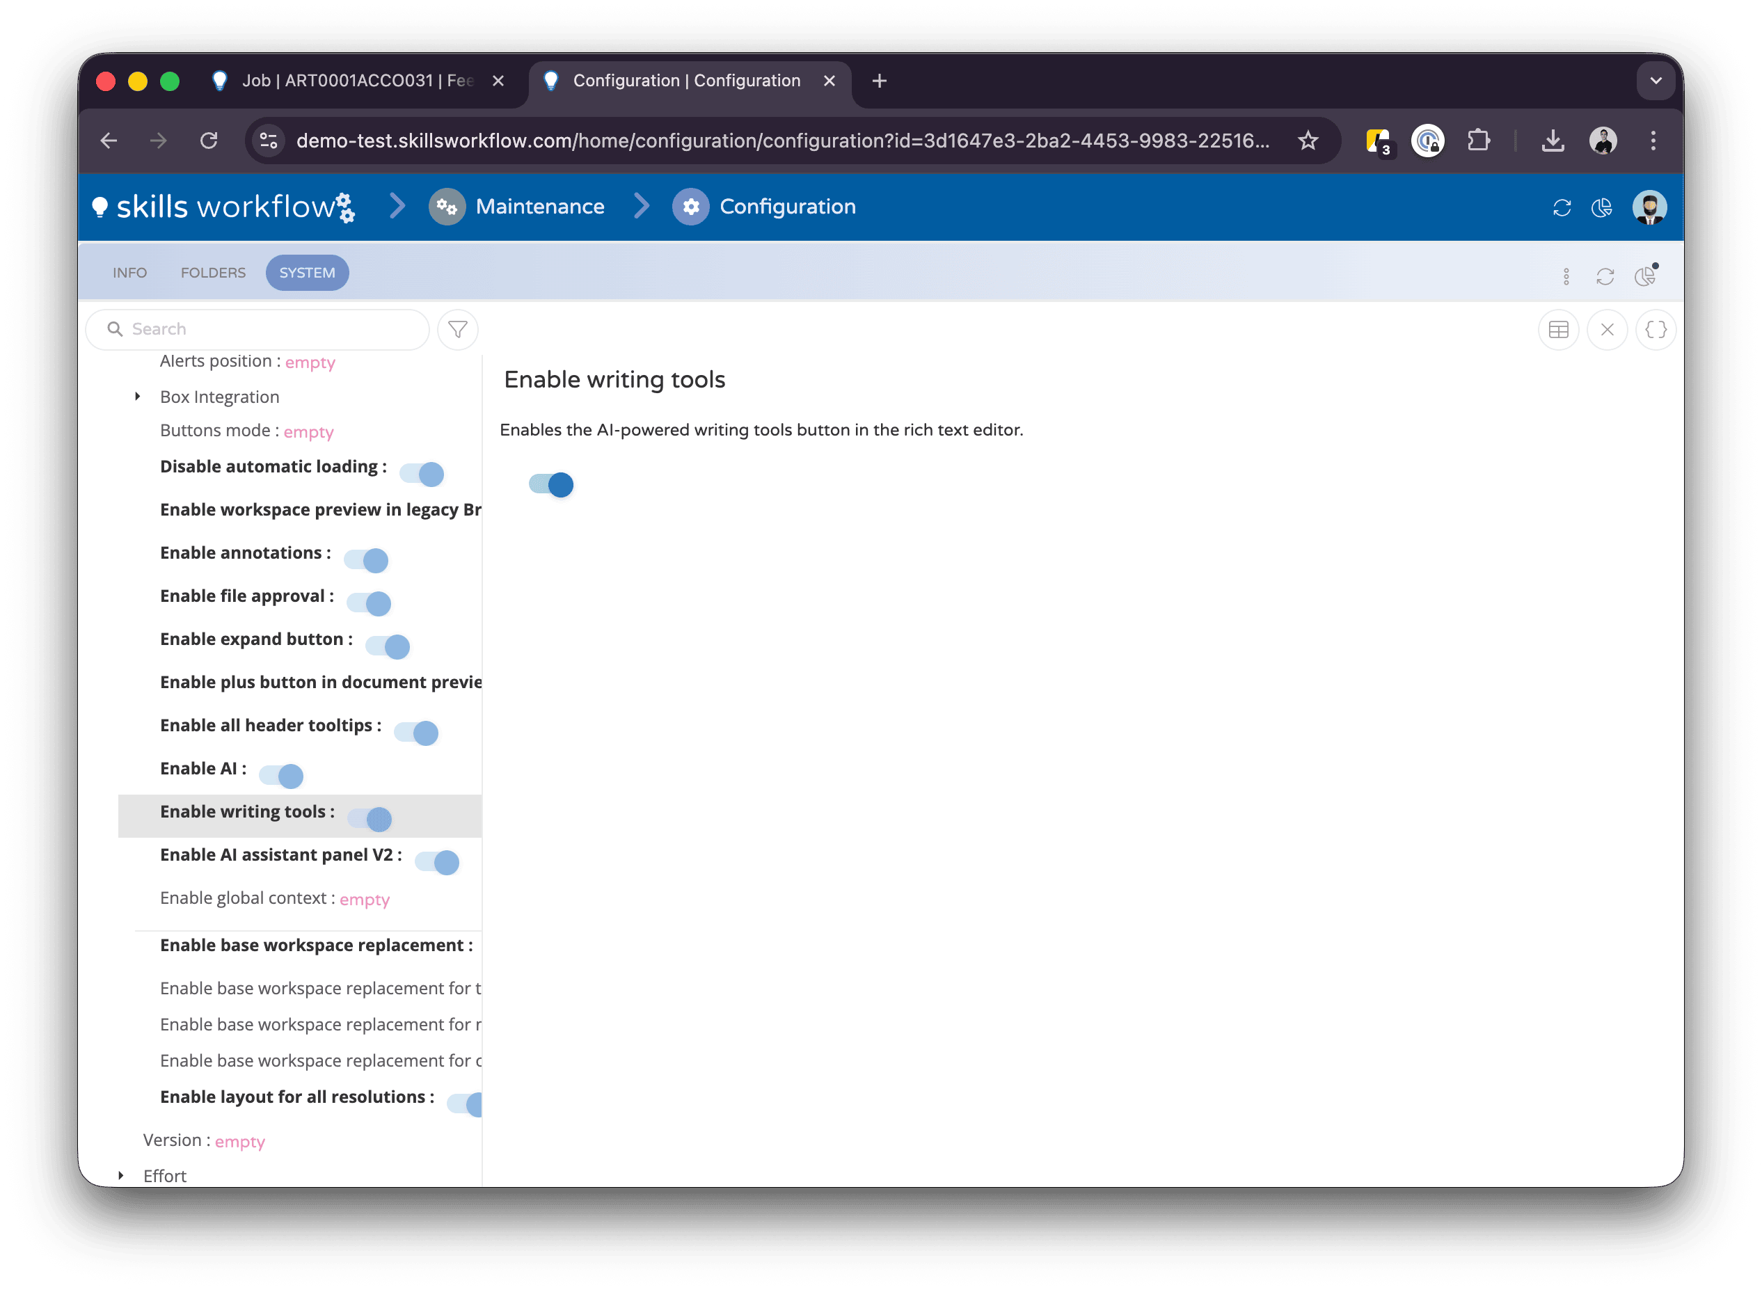
Task: Open the table view icon
Action: pyautogui.click(x=1558, y=330)
